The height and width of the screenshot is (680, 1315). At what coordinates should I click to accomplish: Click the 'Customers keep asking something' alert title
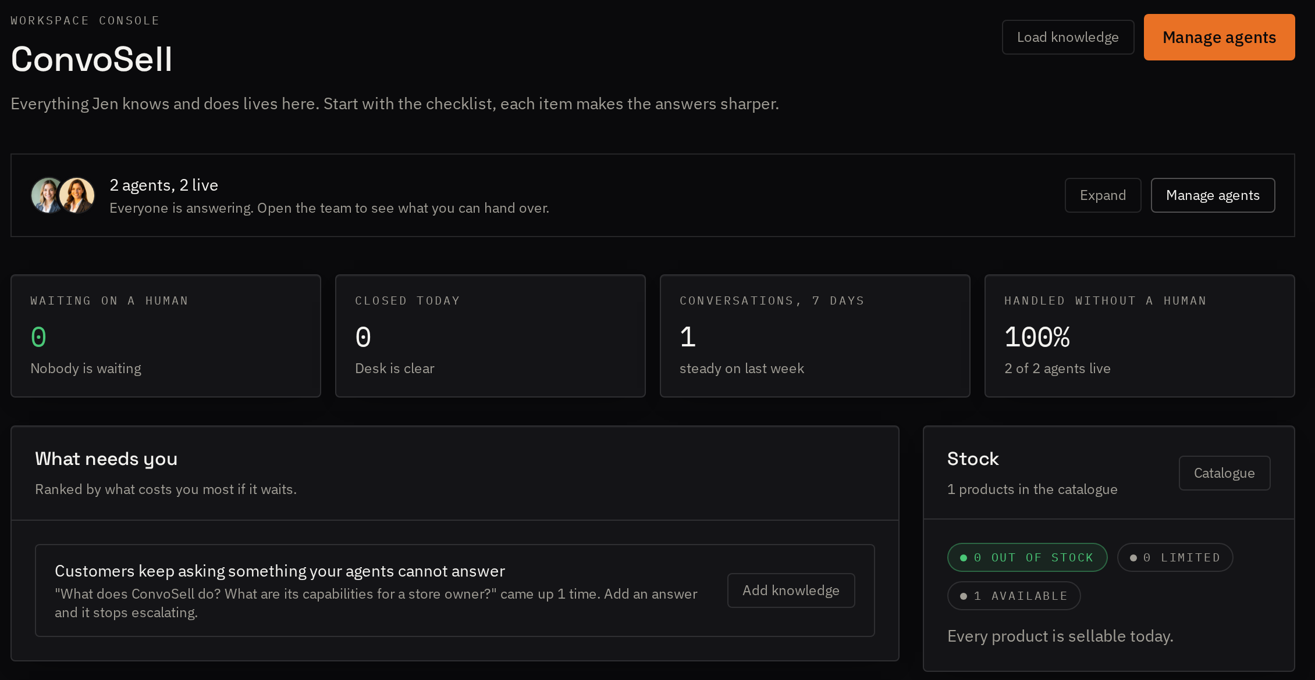280,571
